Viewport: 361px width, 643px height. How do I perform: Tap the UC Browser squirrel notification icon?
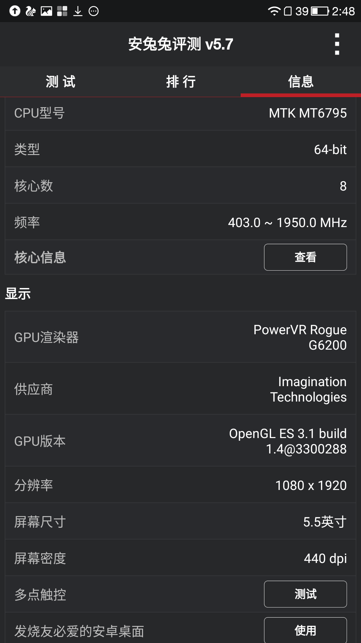point(30,11)
